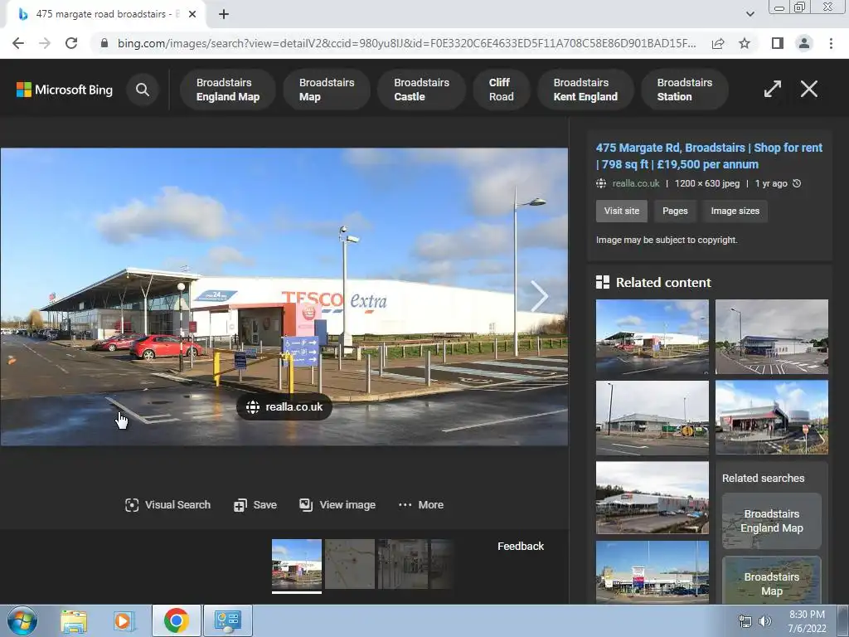
Task: Select the Broadstairs Station chip
Action: pyautogui.click(x=684, y=90)
